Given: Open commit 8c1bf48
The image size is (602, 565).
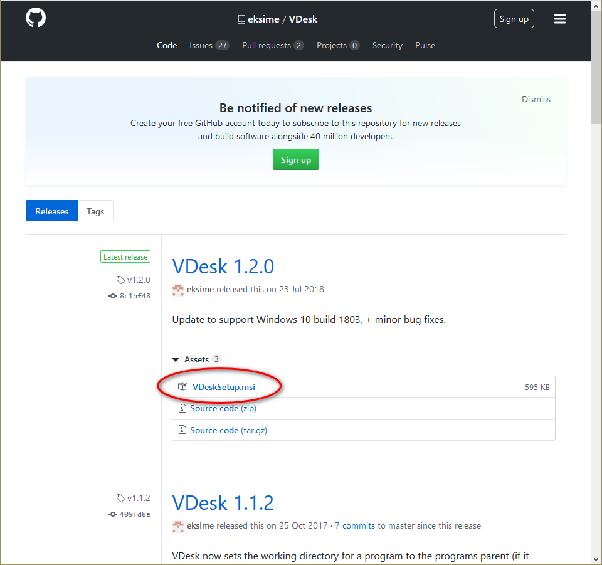Looking at the screenshot, I should (x=134, y=296).
